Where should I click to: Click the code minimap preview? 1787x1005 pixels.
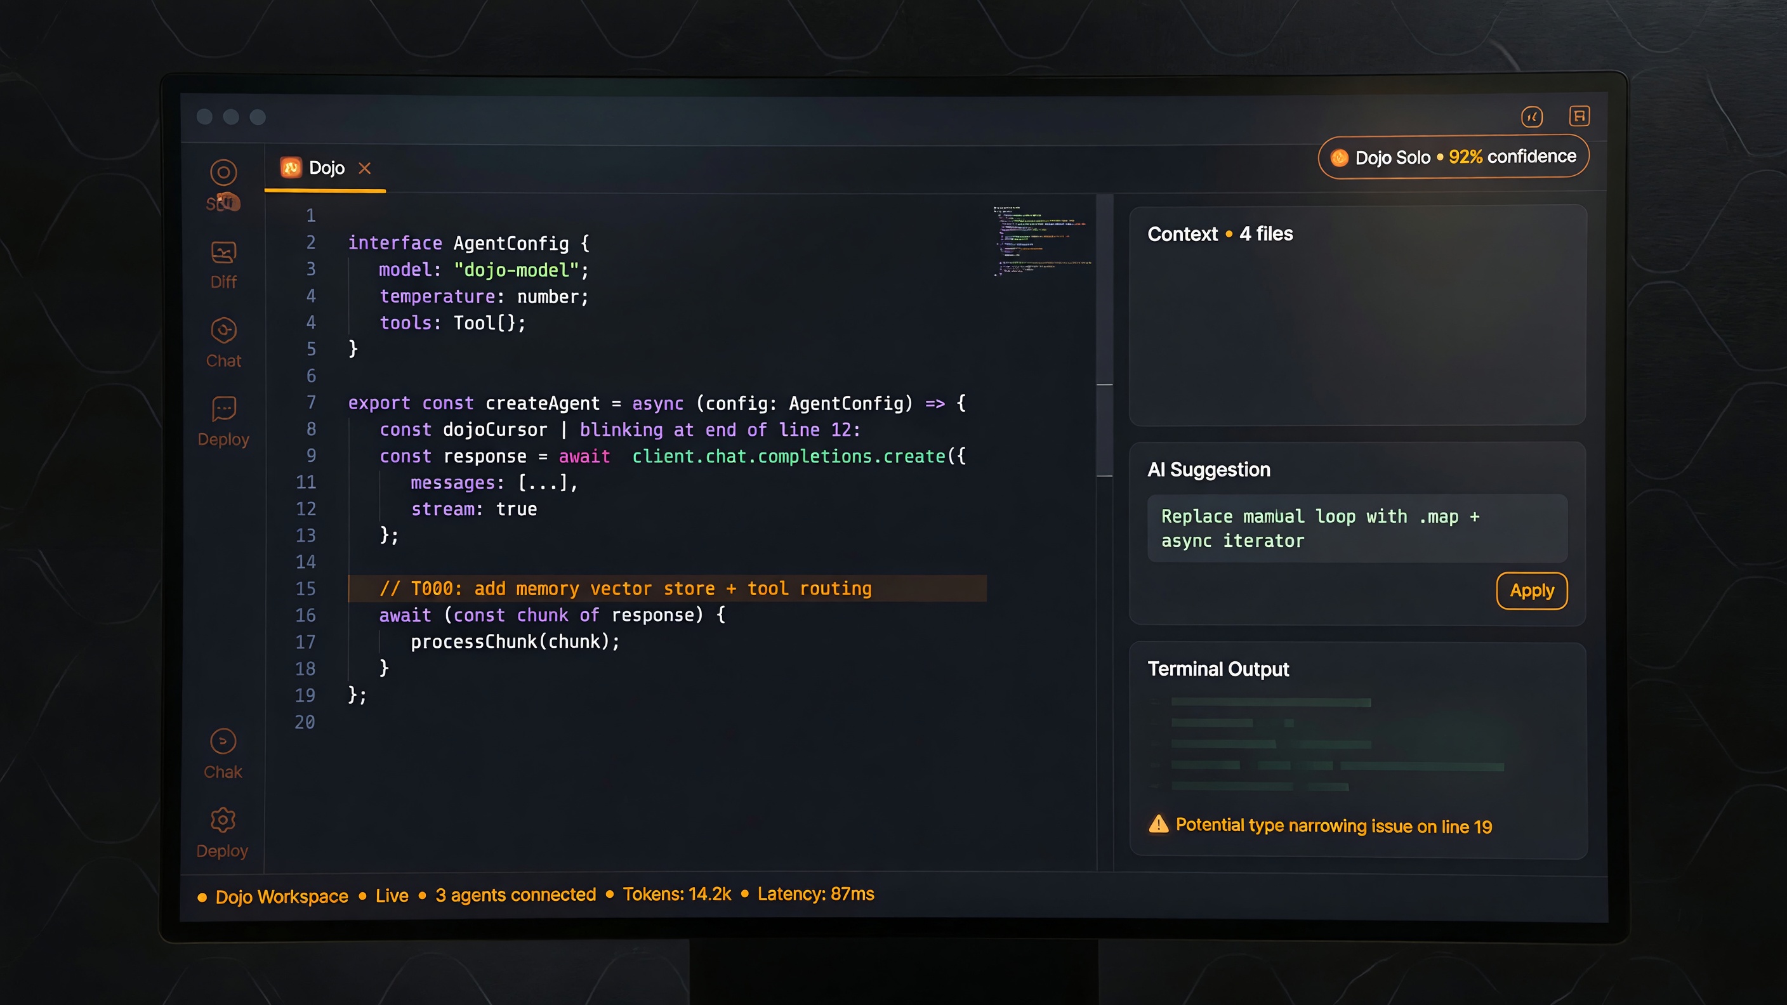(x=1043, y=240)
